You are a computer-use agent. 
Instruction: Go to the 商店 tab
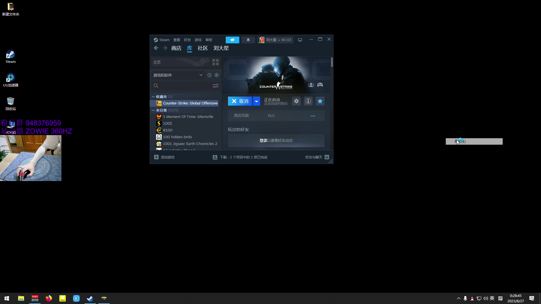pyautogui.click(x=176, y=48)
